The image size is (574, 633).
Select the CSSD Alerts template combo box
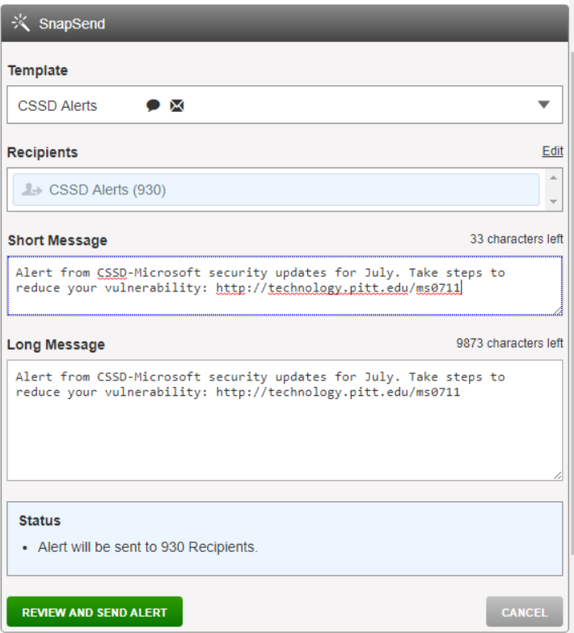[285, 104]
